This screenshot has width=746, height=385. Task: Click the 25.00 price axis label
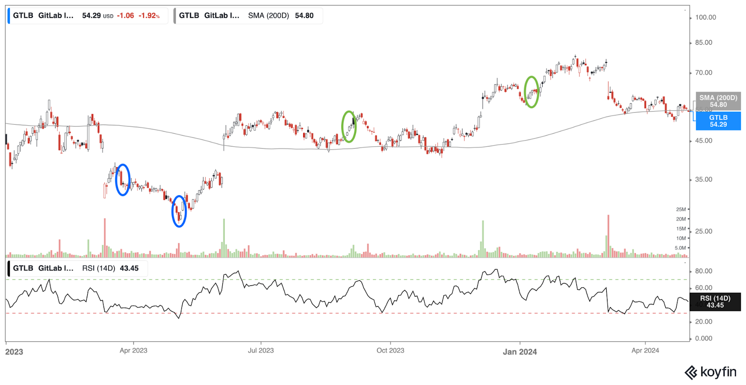click(x=704, y=231)
